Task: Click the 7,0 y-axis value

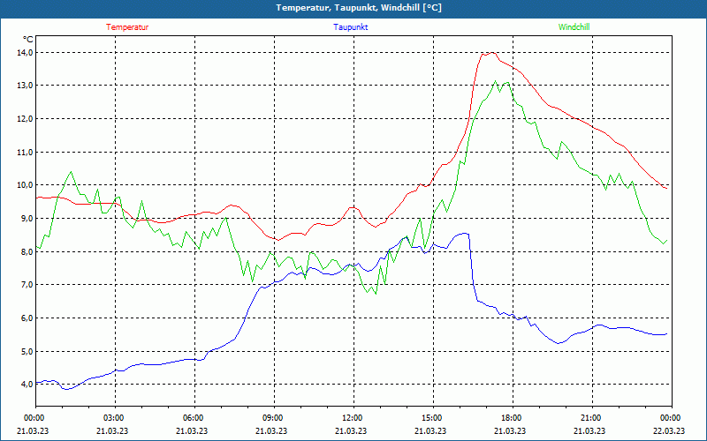Action: [x=27, y=284]
